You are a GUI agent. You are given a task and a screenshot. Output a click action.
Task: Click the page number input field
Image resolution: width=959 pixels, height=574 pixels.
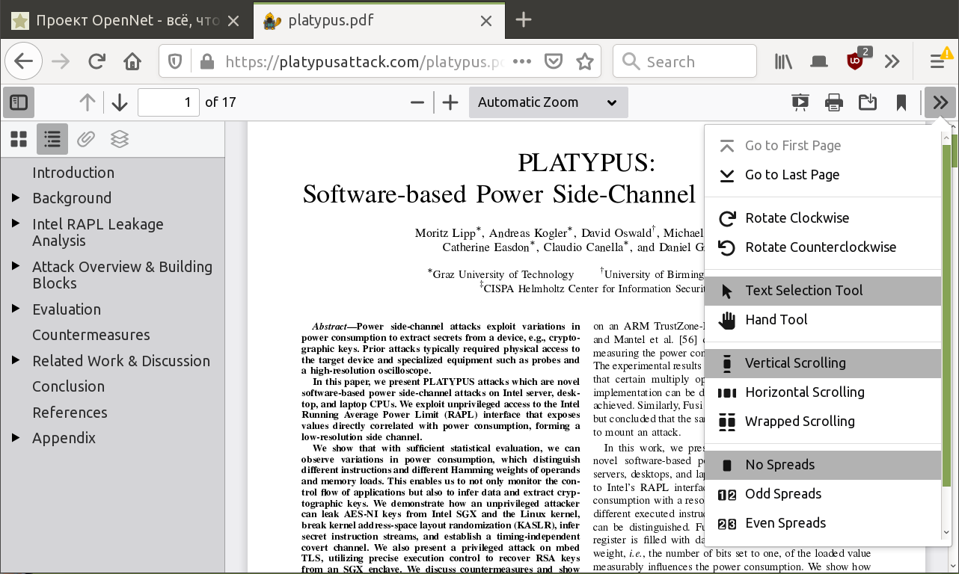(168, 102)
